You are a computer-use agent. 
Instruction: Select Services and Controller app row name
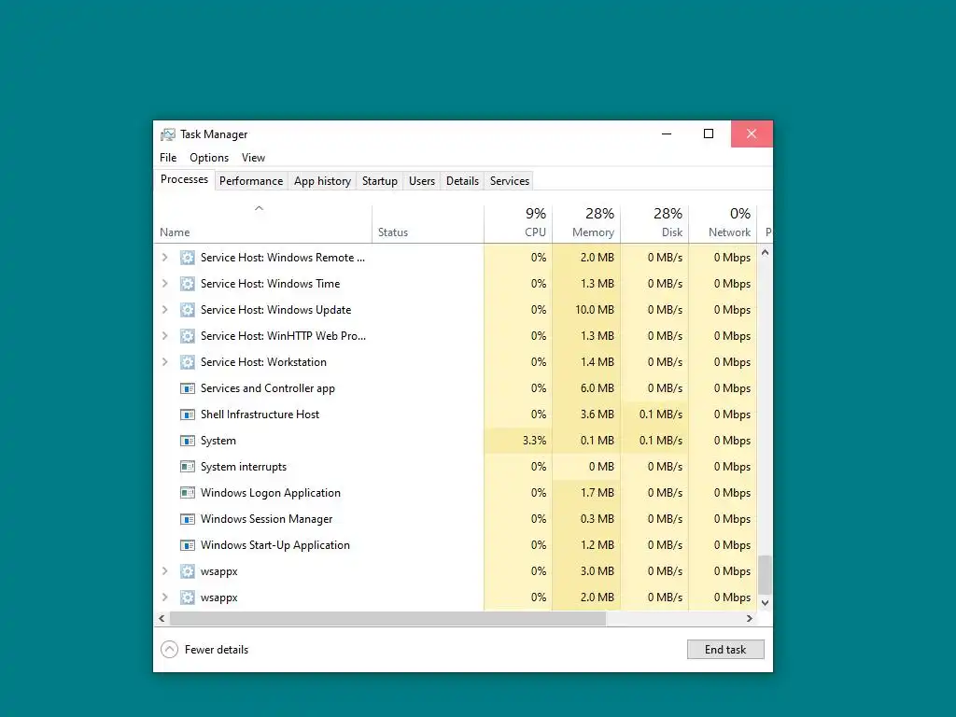pos(268,388)
